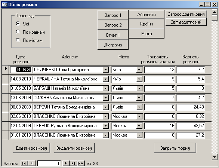219x168 pixels.
Task: Open subscriber dropdown for ЛУДЧЕНКО Юлія Григорівна
Action: point(106,70)
